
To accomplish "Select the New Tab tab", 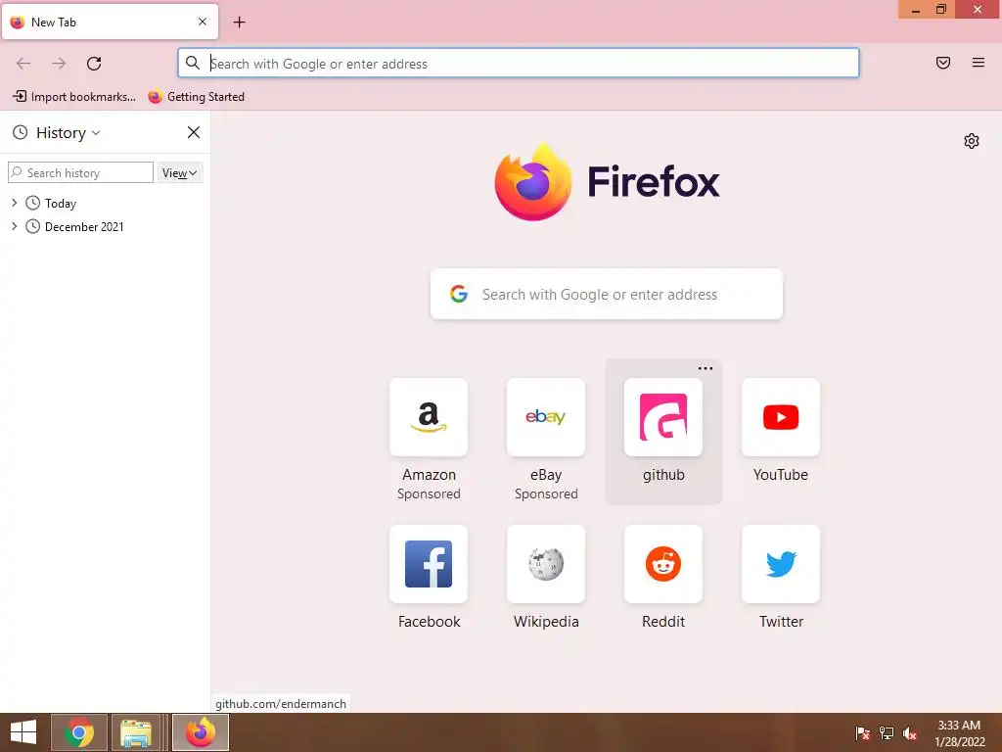I will pos(110,22).
